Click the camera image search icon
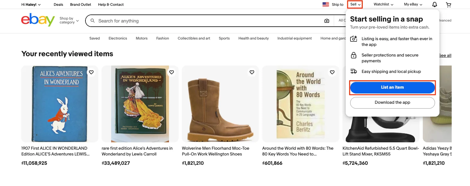The height and width of the screenshot is (186, 470). (327, 21)
